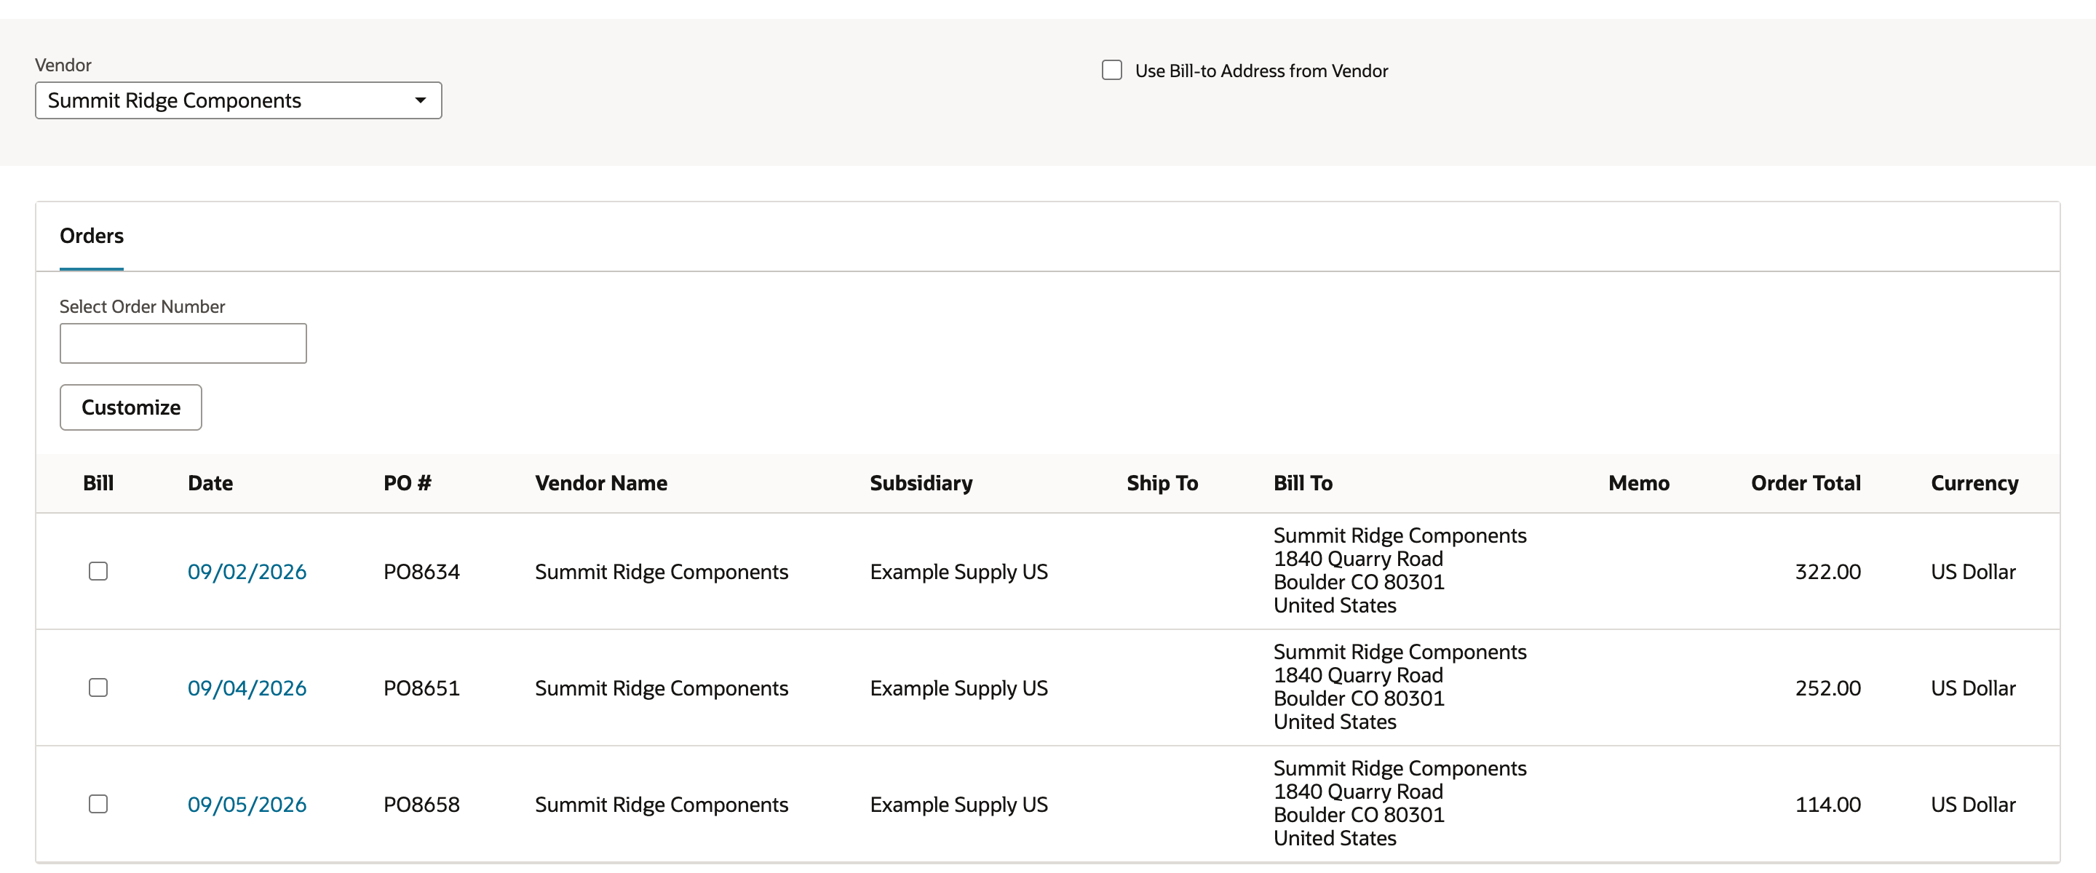Click the 252.00 order total
Viewport: 2096px width, 873px height.
(1827, 687)
